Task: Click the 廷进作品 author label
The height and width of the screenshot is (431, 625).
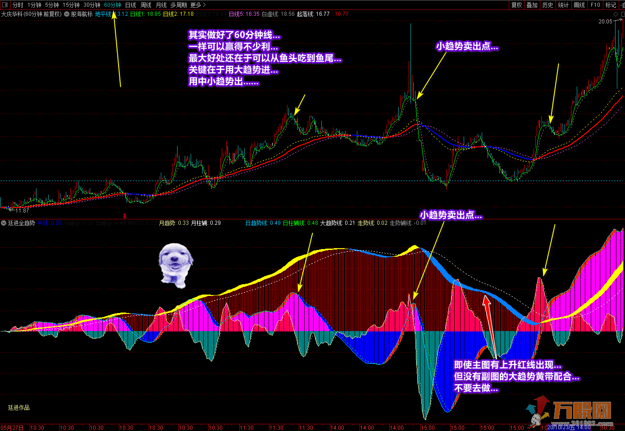Action: [x=19, y=408]
